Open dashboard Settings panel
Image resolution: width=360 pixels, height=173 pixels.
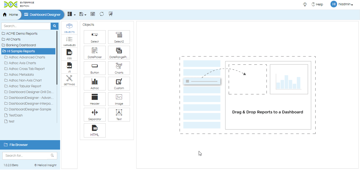pos(69,80)
